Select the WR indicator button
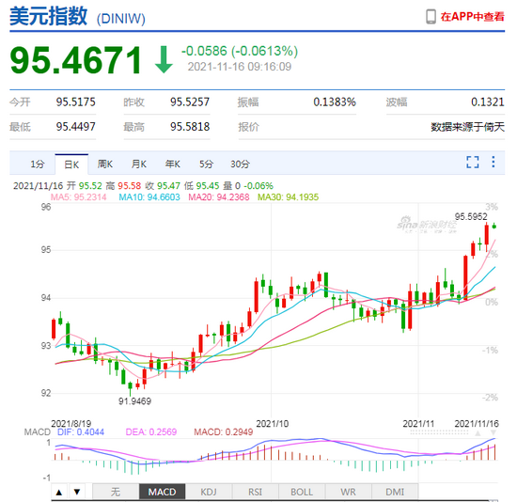 coord(348,493)
